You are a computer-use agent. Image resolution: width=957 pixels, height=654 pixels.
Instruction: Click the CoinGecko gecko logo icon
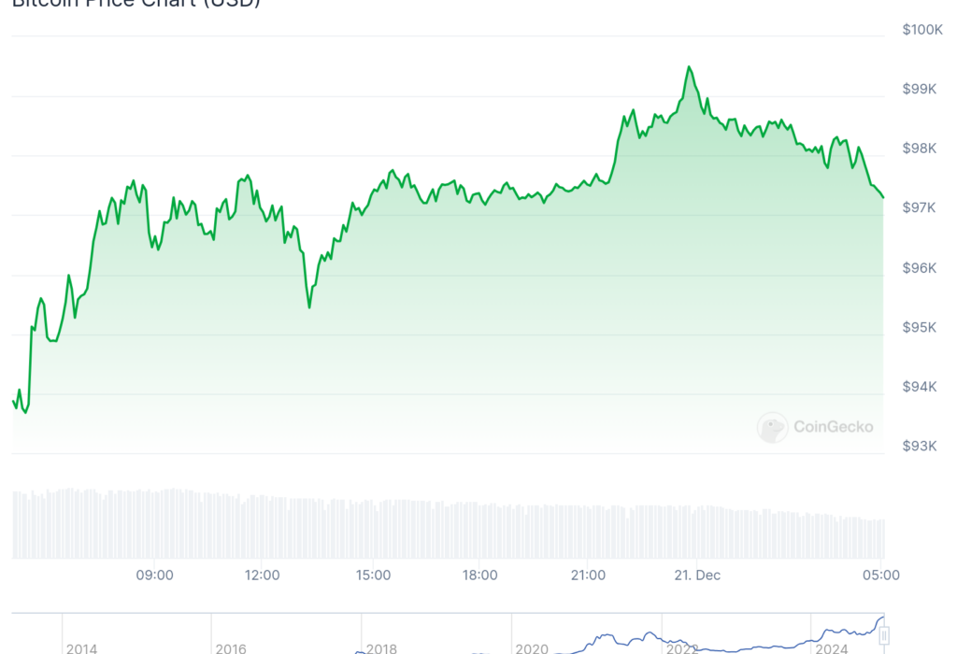(x=772, y=427)
